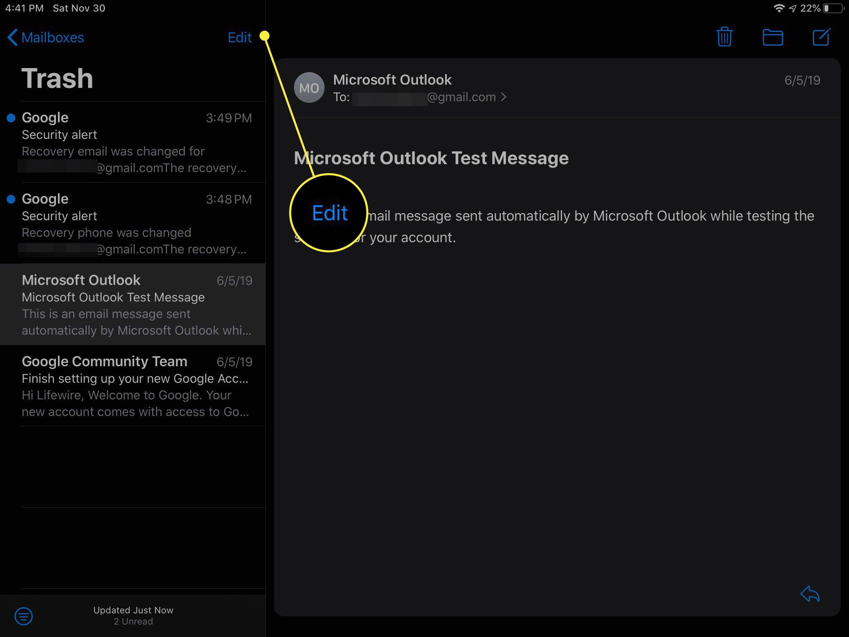
Task: Tap the Updated Just Now status text
Action: tap(133, 610)
